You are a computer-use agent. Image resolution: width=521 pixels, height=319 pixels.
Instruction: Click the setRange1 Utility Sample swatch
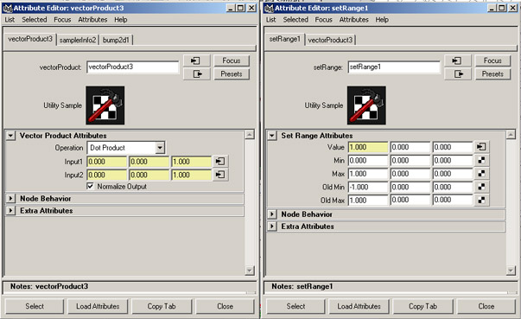tap(366, 105)
